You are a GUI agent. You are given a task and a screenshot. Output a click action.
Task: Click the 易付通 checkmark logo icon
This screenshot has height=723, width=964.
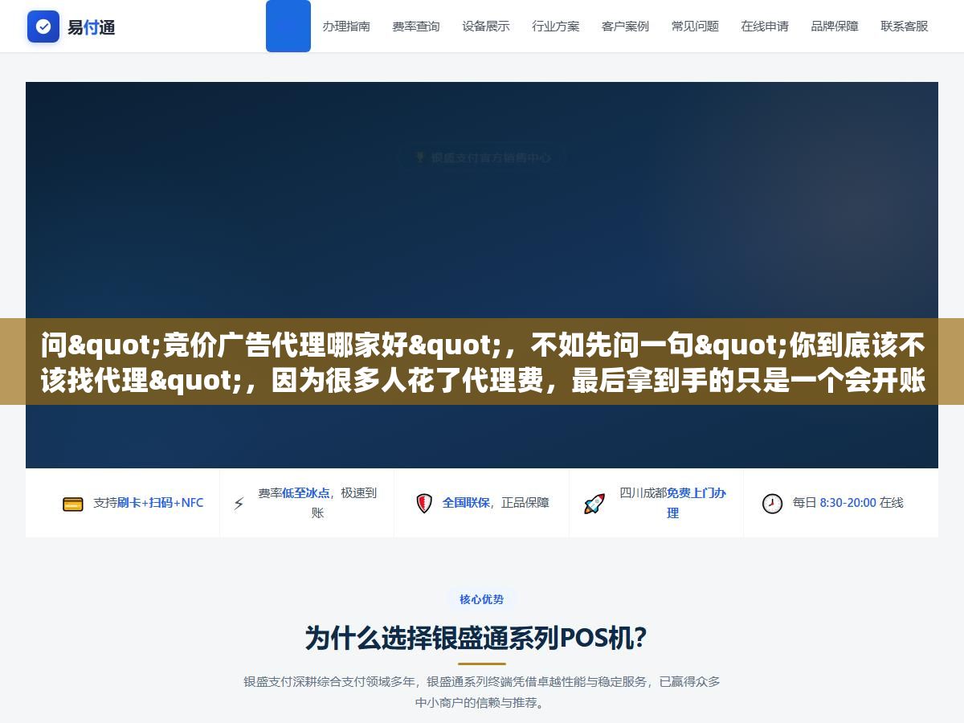point(43,27)
